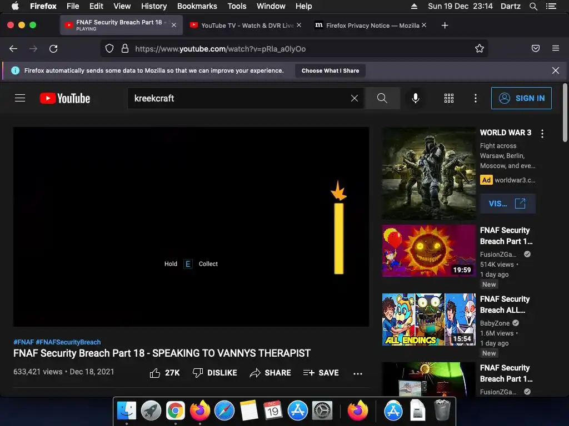The height and width of the screenshot is (426, 569).
Task: Go back with the browser back arrow
Action: pyautogui.click(x=13, y=49)
